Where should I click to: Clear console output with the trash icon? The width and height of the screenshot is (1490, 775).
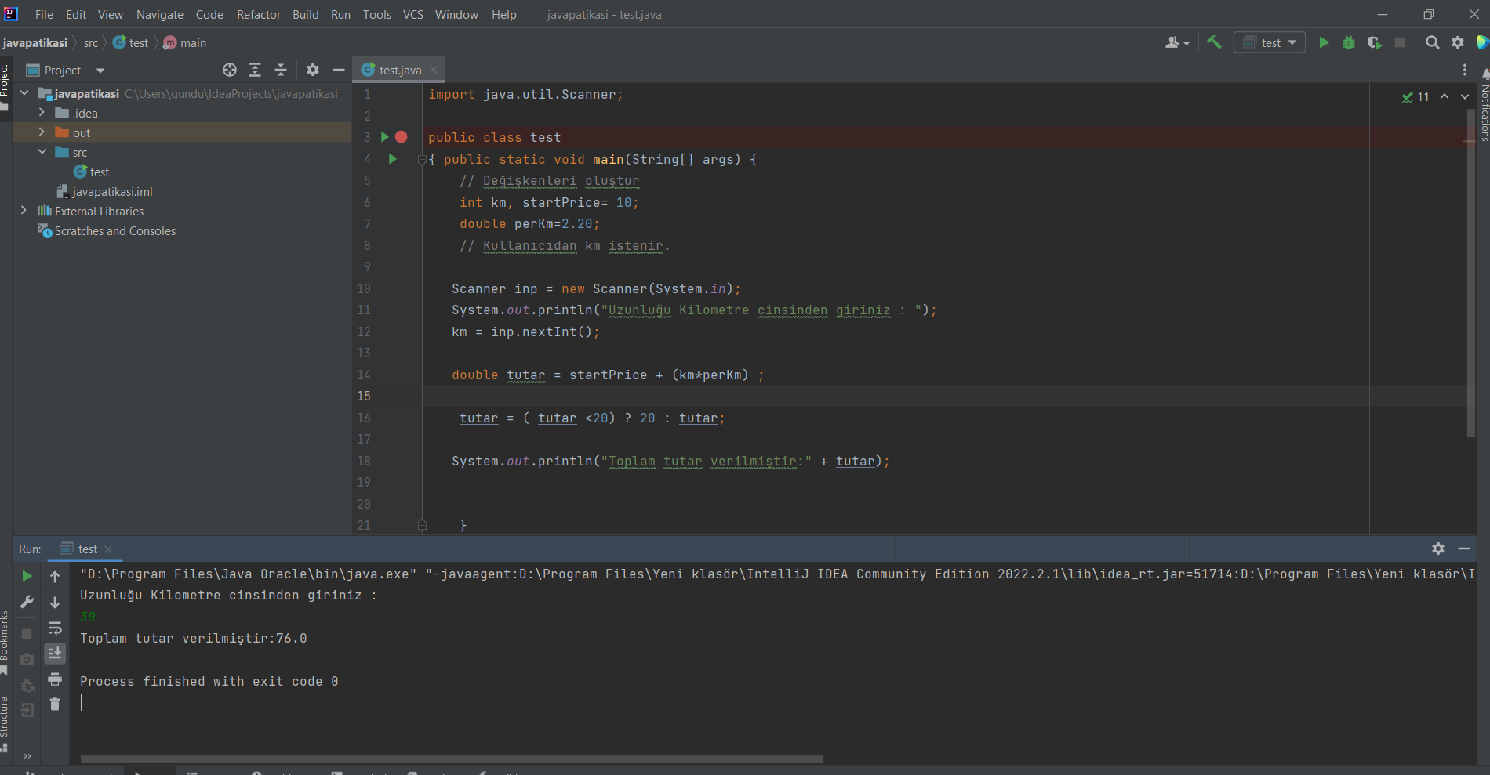point(55,704)
